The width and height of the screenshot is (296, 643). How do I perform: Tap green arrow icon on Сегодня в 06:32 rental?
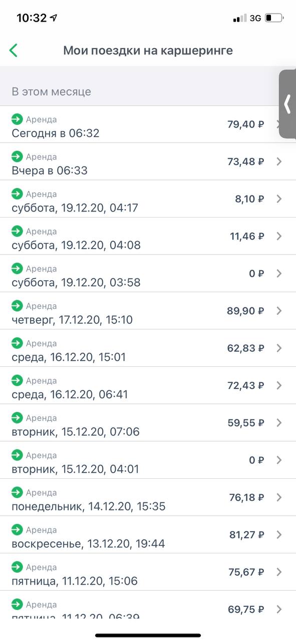point(17,119)
